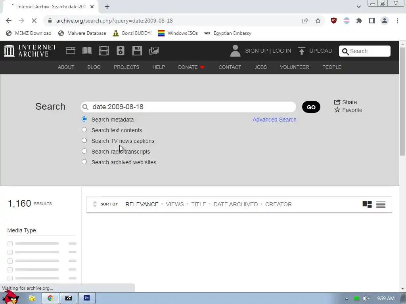Open the Internet Archive home logo

pyautogui.click(x=30, y=51)
